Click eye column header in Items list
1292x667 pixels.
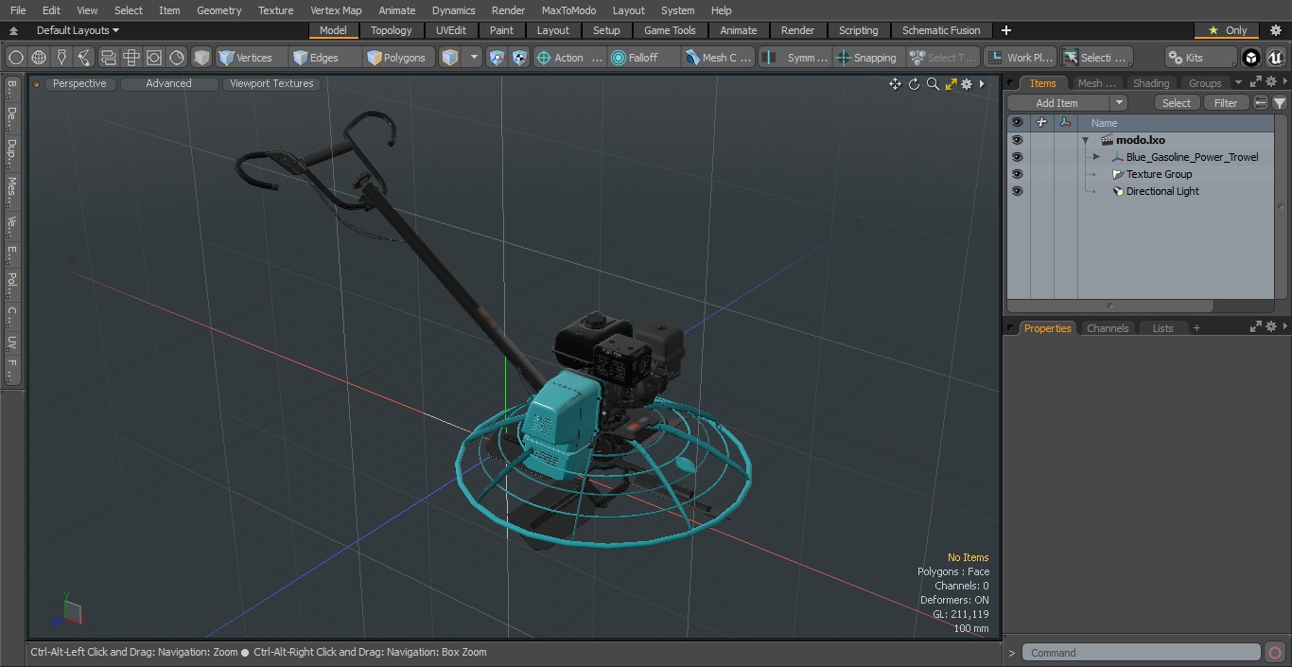1017,123
